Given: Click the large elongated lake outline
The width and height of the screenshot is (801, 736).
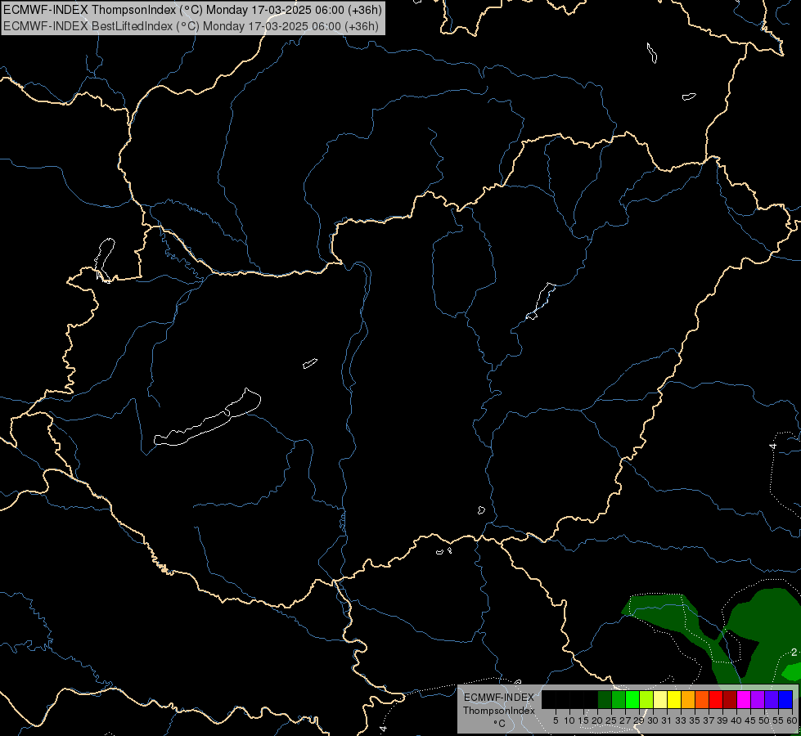Looking at the screenshot, I should (208, 419).
